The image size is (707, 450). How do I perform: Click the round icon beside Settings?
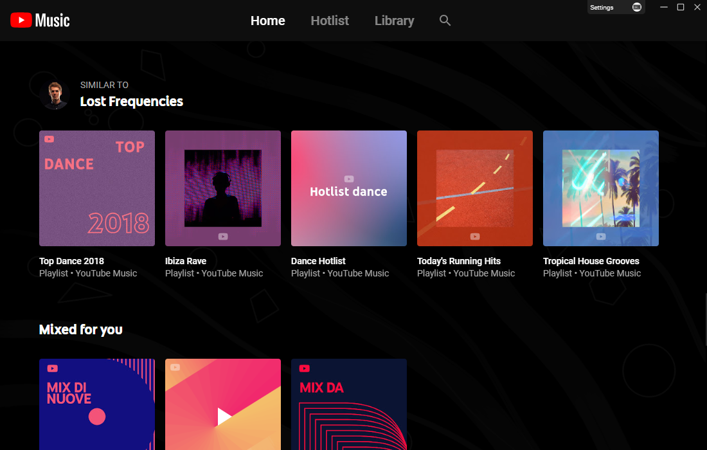pyautogui.click(x=637, y=7)
